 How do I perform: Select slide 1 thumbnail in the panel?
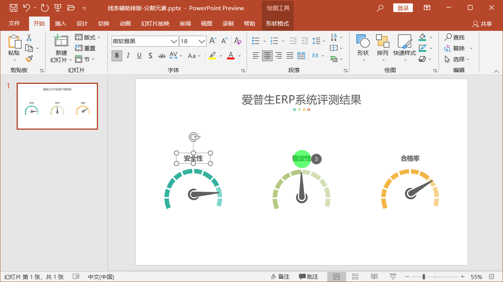pos(57,106)
